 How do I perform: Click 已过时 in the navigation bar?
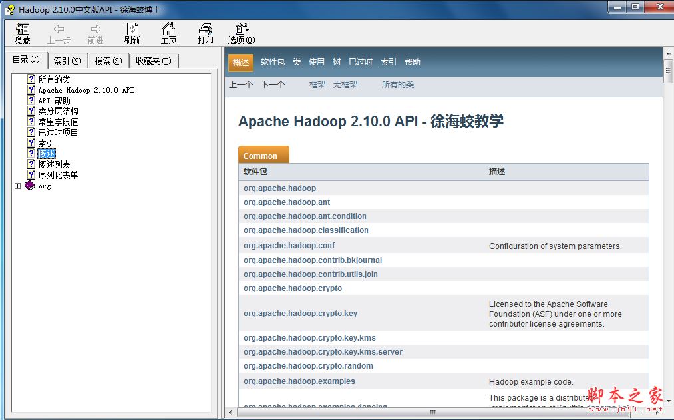(x=360, y=61)
